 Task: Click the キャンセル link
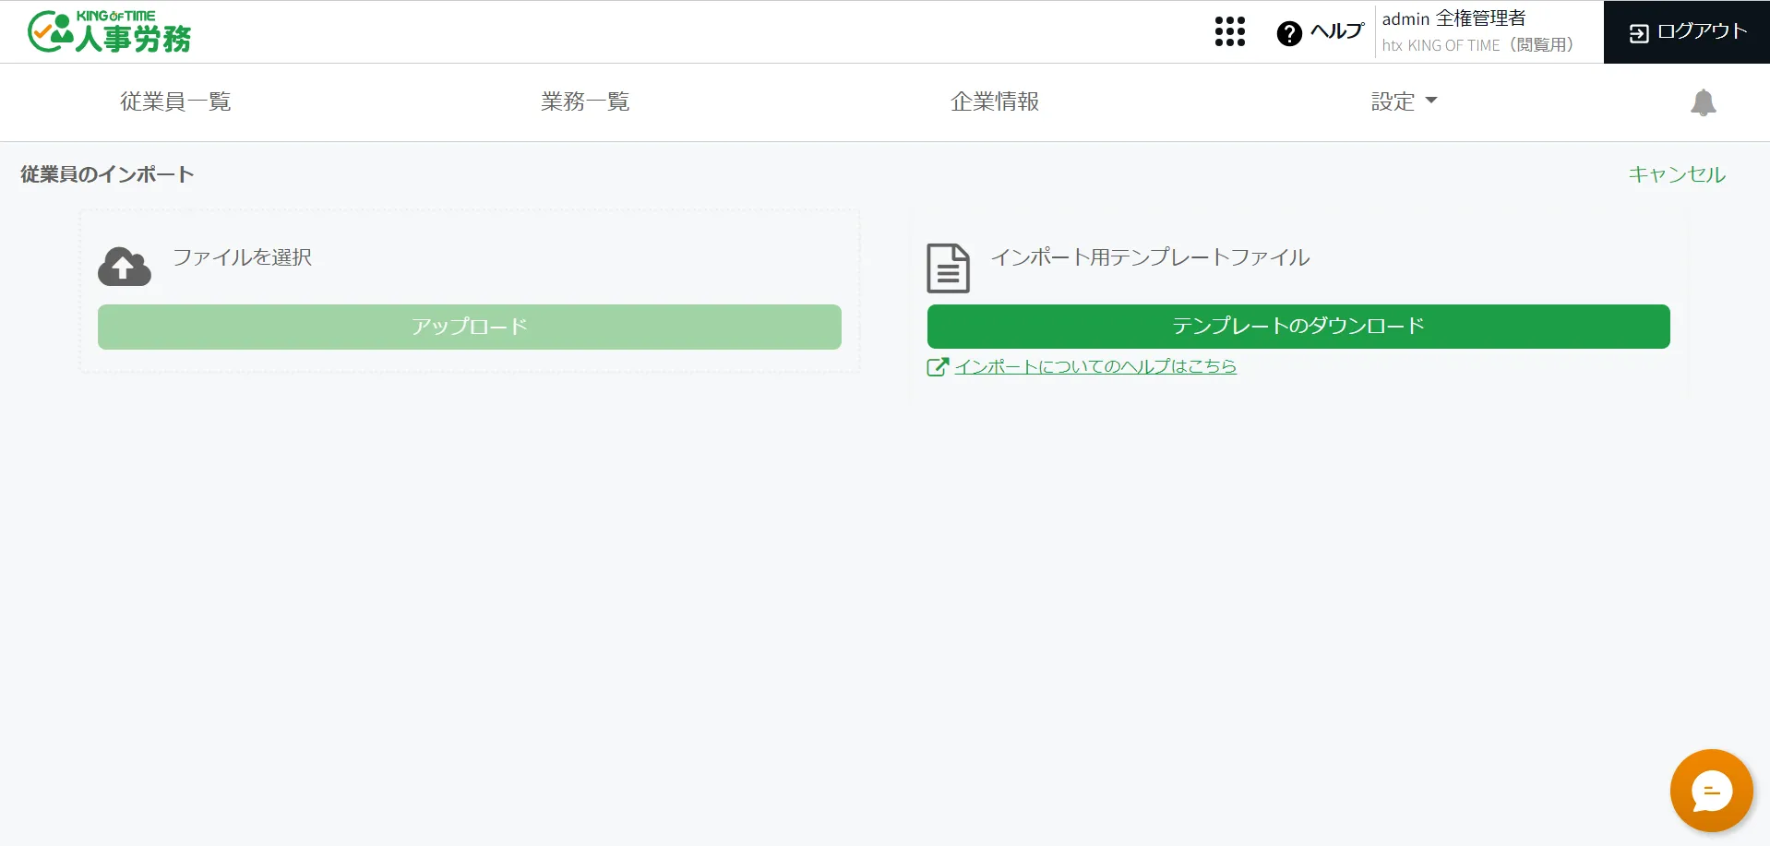(1677, 174)
